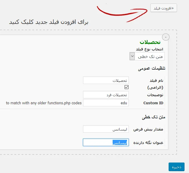189x173 pixels.
Task: Click the توضیحات label
Action: (155, 95)
